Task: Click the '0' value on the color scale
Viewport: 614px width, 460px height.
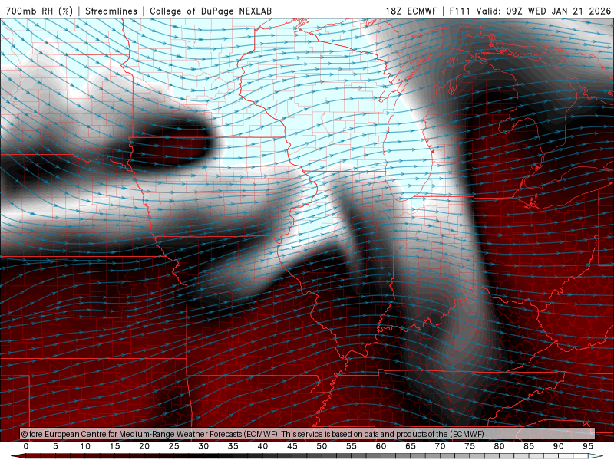Action: coord(26,446)
